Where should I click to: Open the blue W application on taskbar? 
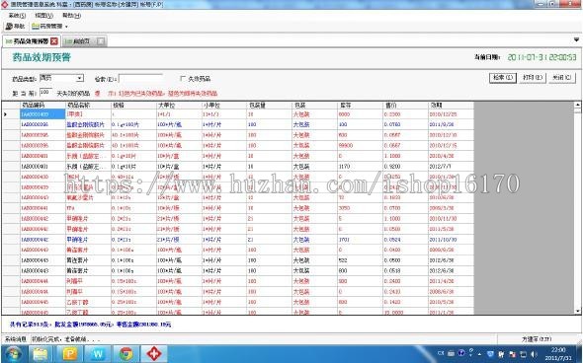(98, 354)
